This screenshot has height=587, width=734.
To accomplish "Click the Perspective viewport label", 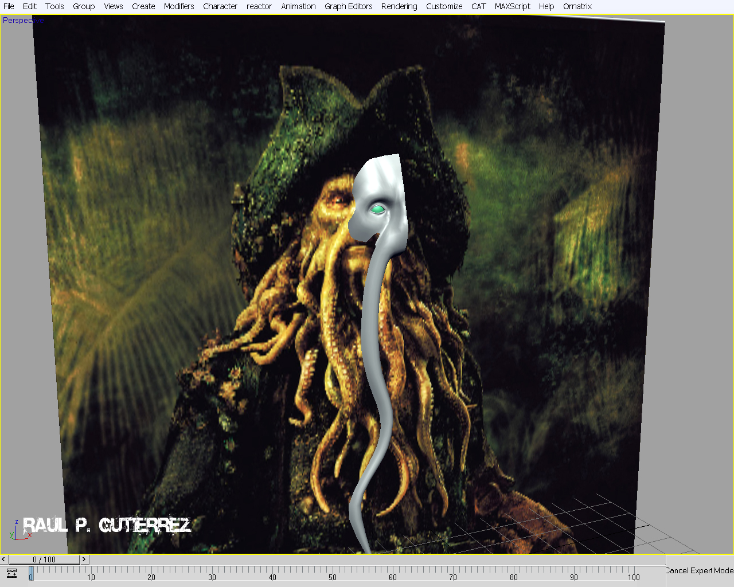I will pos(23,20).
